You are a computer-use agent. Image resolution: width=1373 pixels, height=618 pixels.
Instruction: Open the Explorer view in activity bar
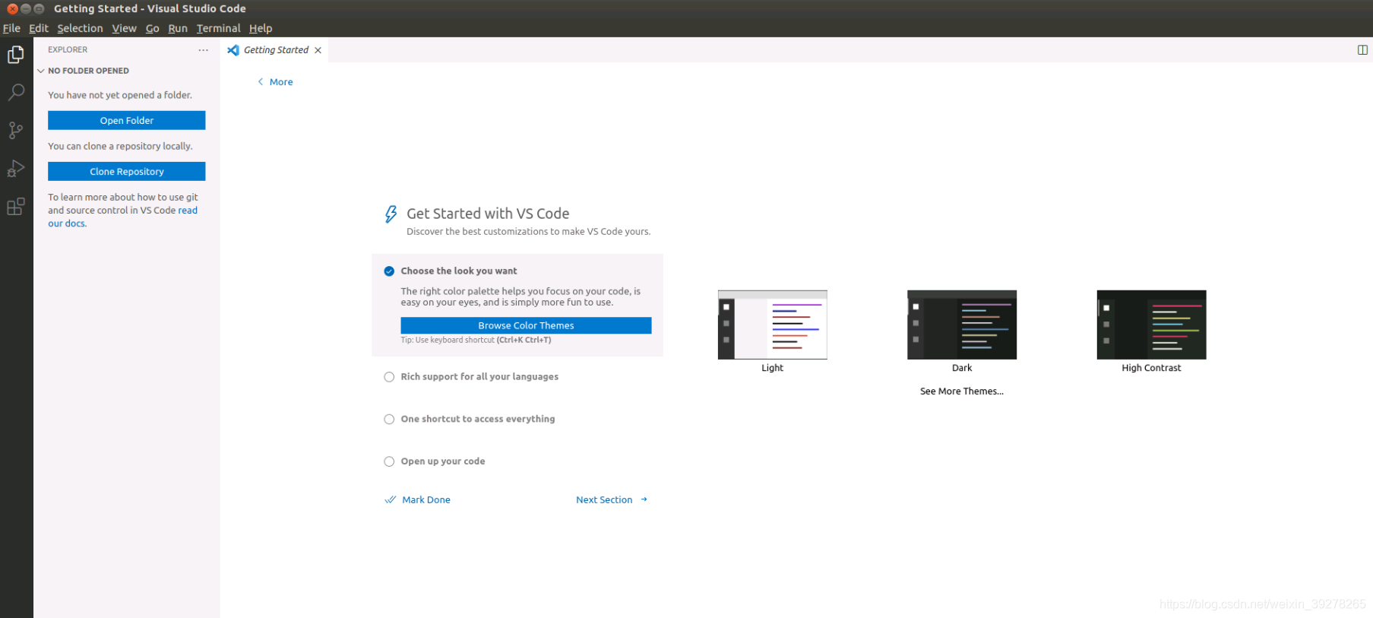[16, 55]
